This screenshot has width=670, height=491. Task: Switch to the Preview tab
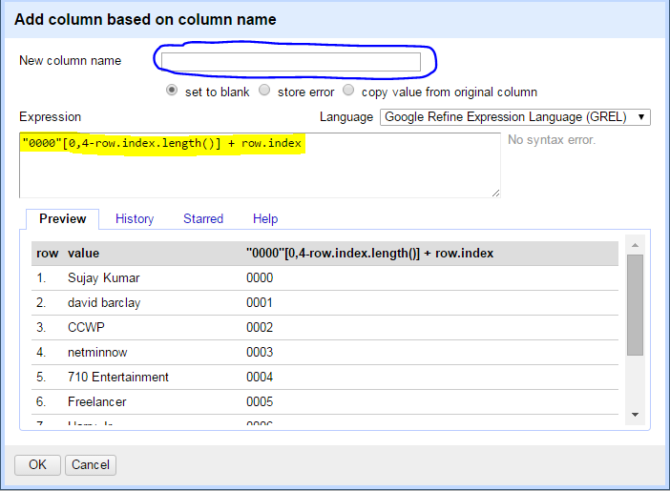click(x=62, y=218)
